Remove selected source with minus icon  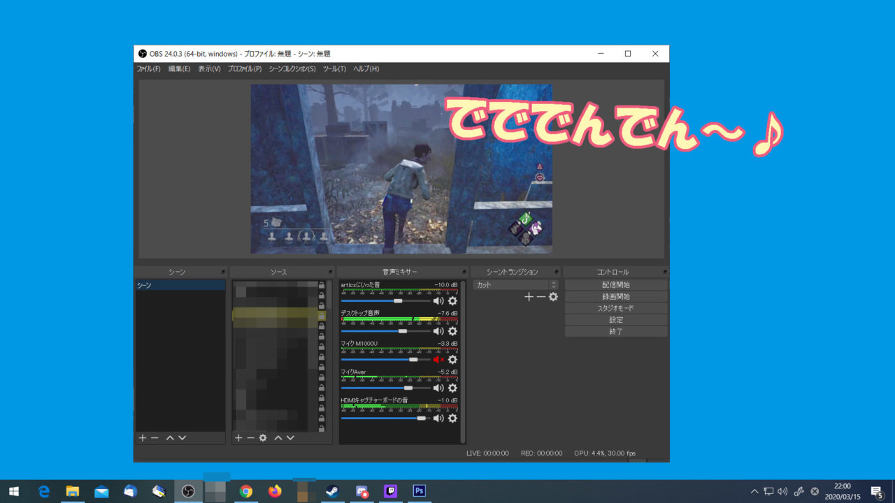[250, 438]
